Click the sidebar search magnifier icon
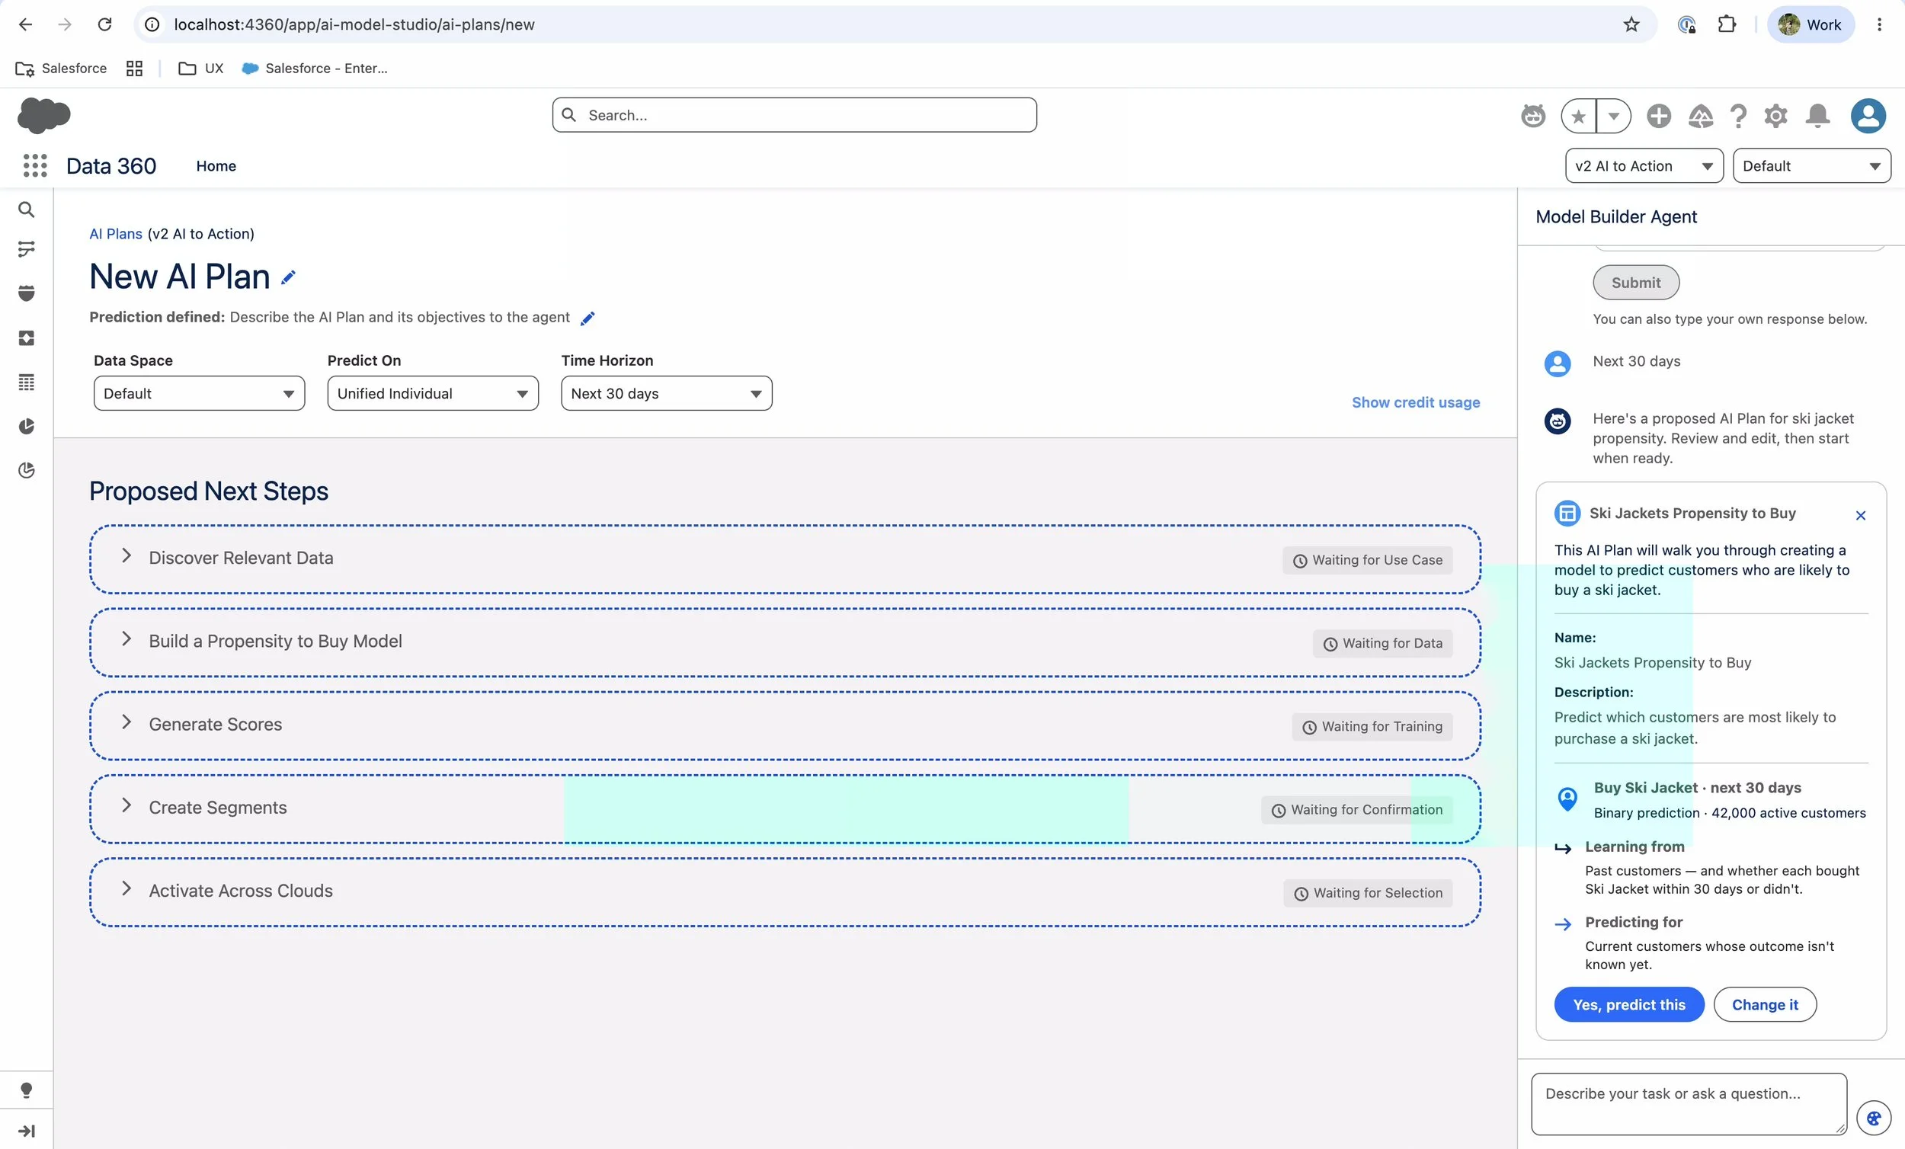The image size is (1905, 1149). pos(26,210)
